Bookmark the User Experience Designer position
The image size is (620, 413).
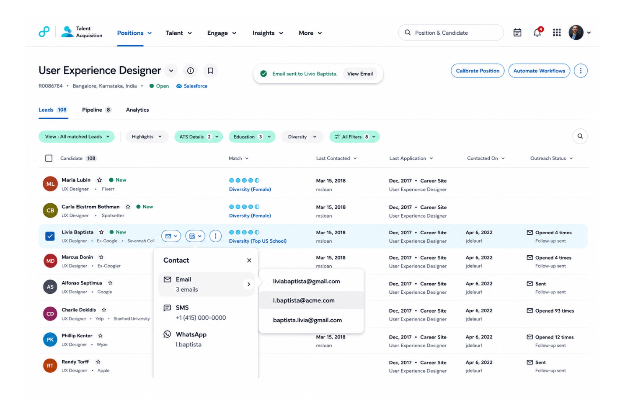click(211, 71)
